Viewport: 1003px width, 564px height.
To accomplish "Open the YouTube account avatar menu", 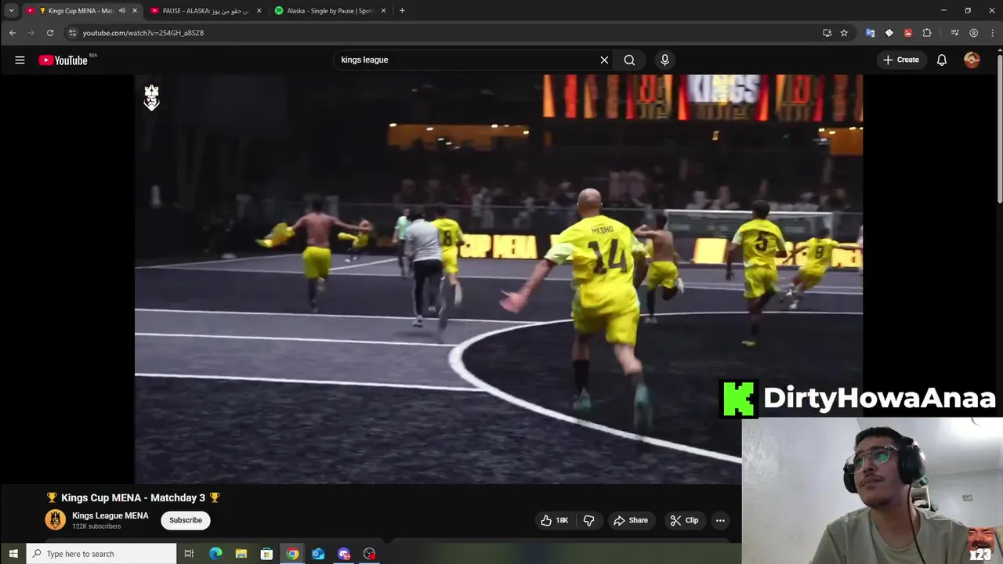I will click(x=972, y=60).
